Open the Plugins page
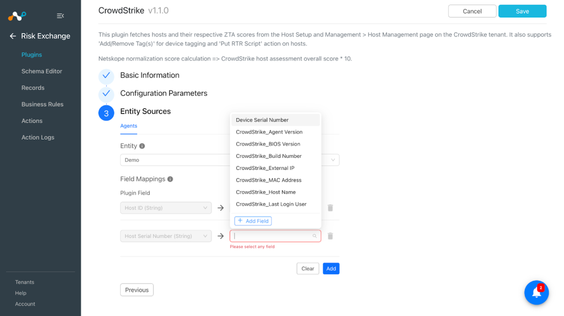 [x=31, y=54]
